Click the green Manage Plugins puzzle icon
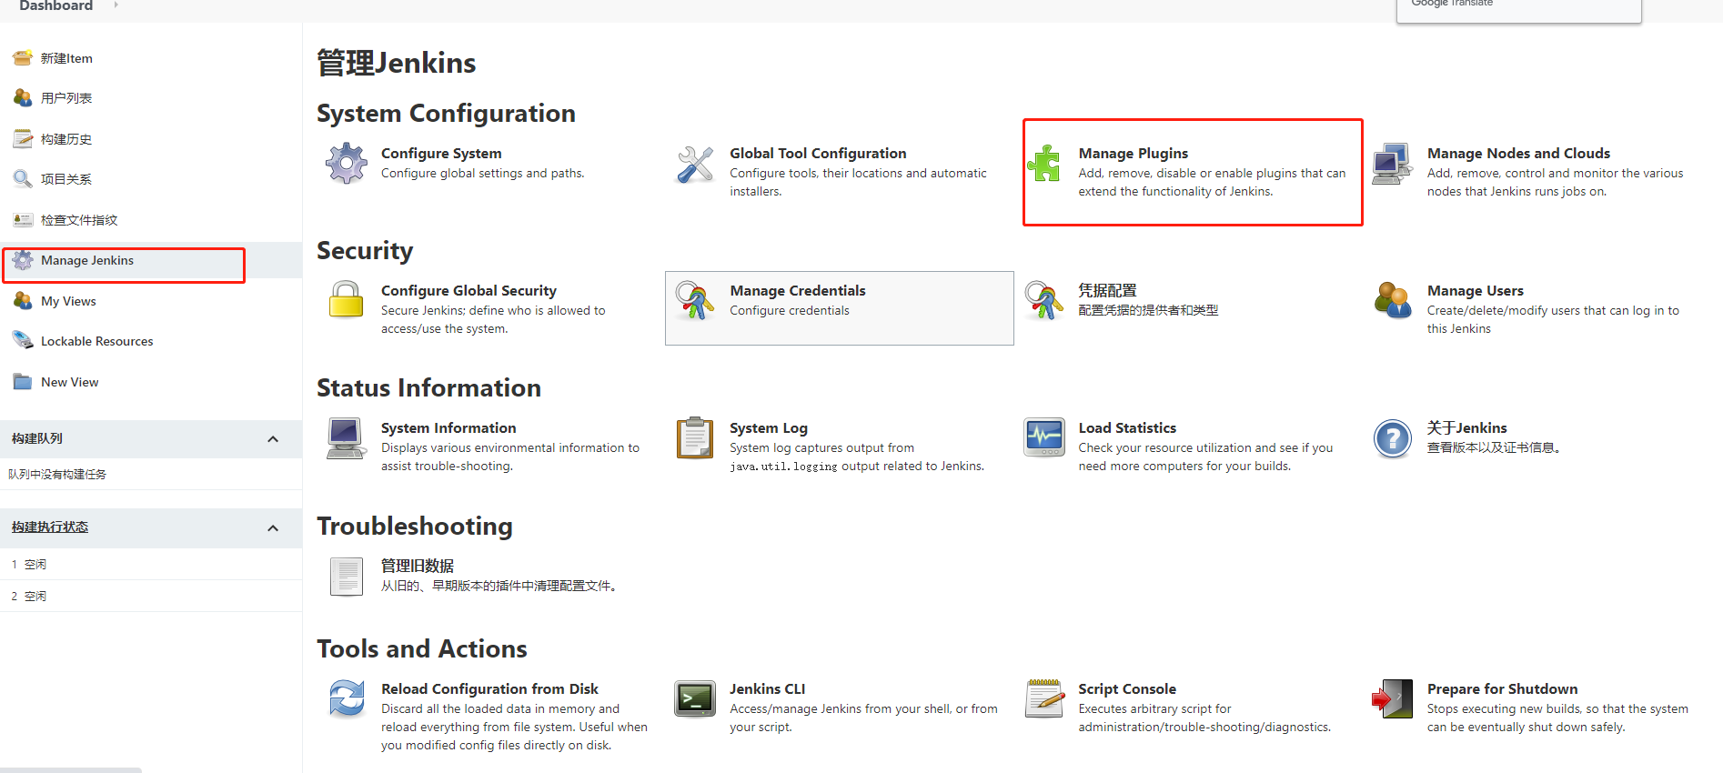Viewport: 1723px width, 773px height. tap(1043, 164)
